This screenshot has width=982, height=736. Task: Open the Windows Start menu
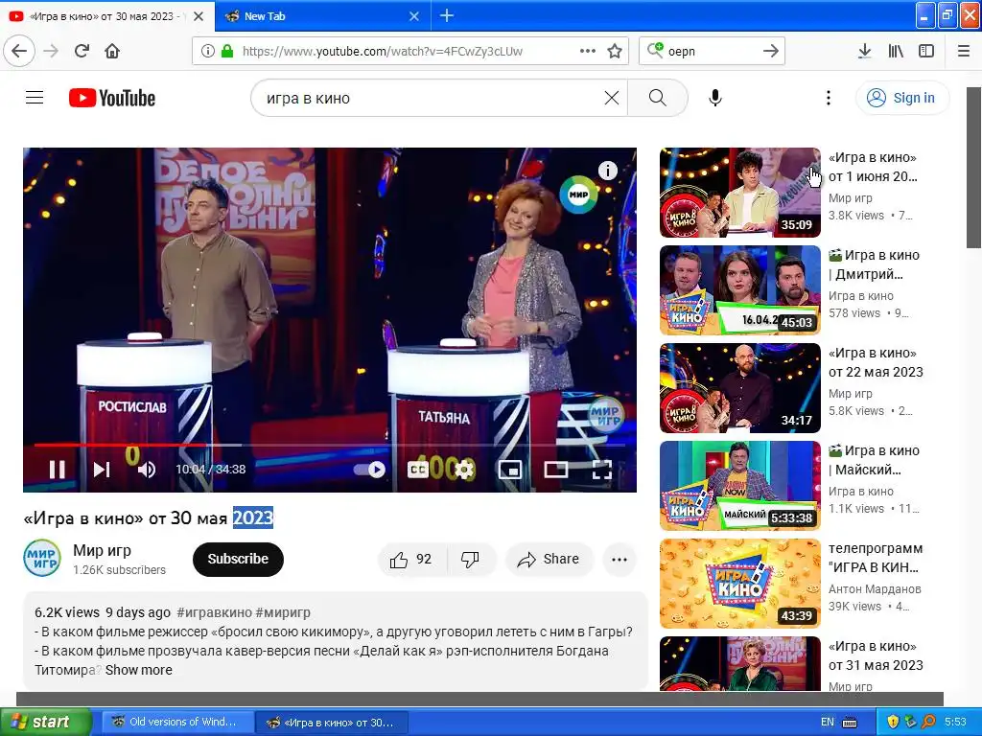[45, 722]
